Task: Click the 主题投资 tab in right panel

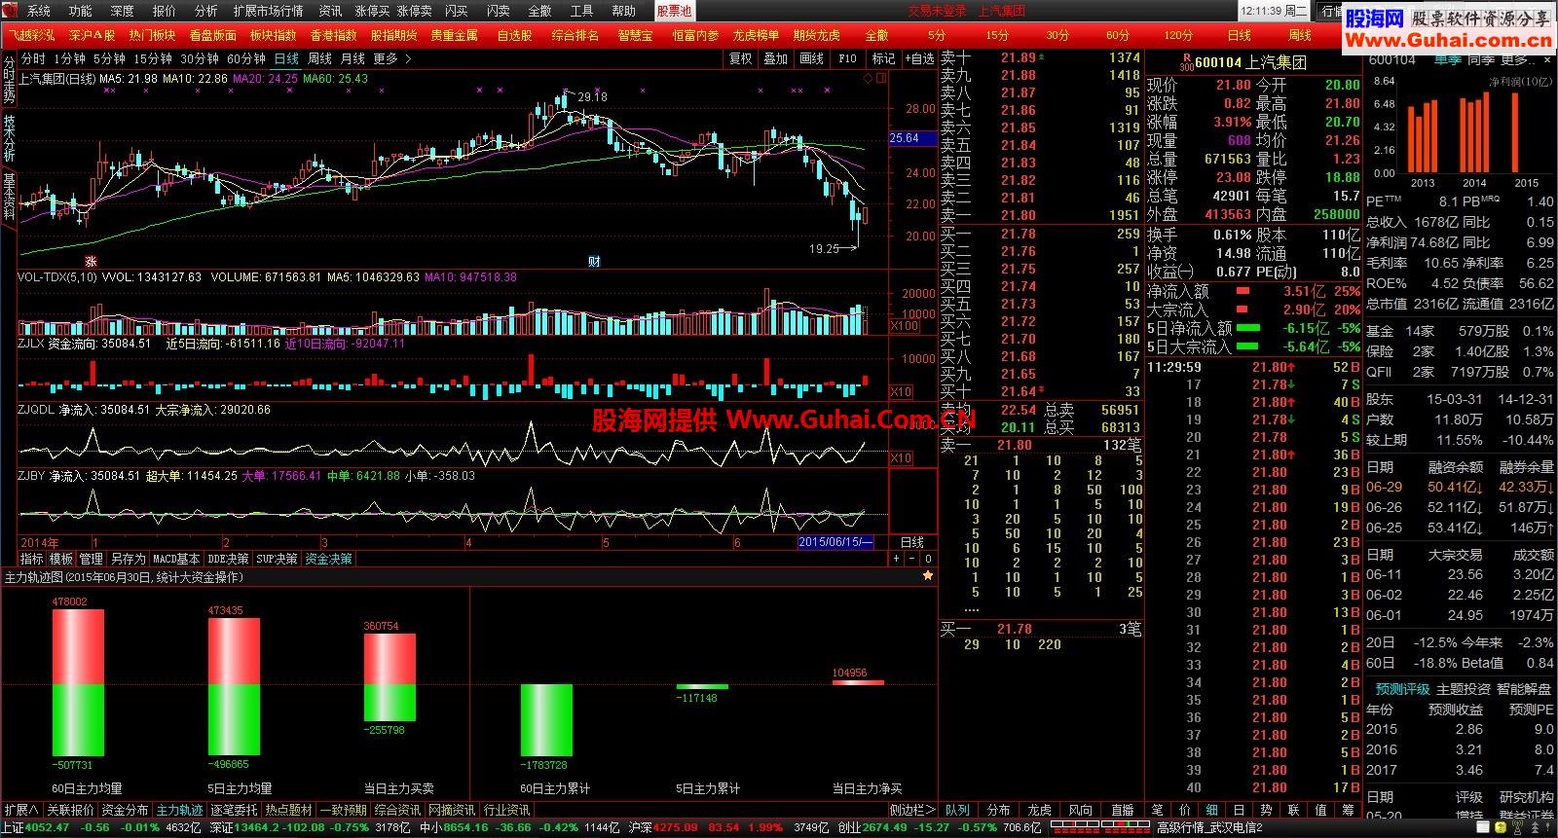Action: (x=1464, y=689)
